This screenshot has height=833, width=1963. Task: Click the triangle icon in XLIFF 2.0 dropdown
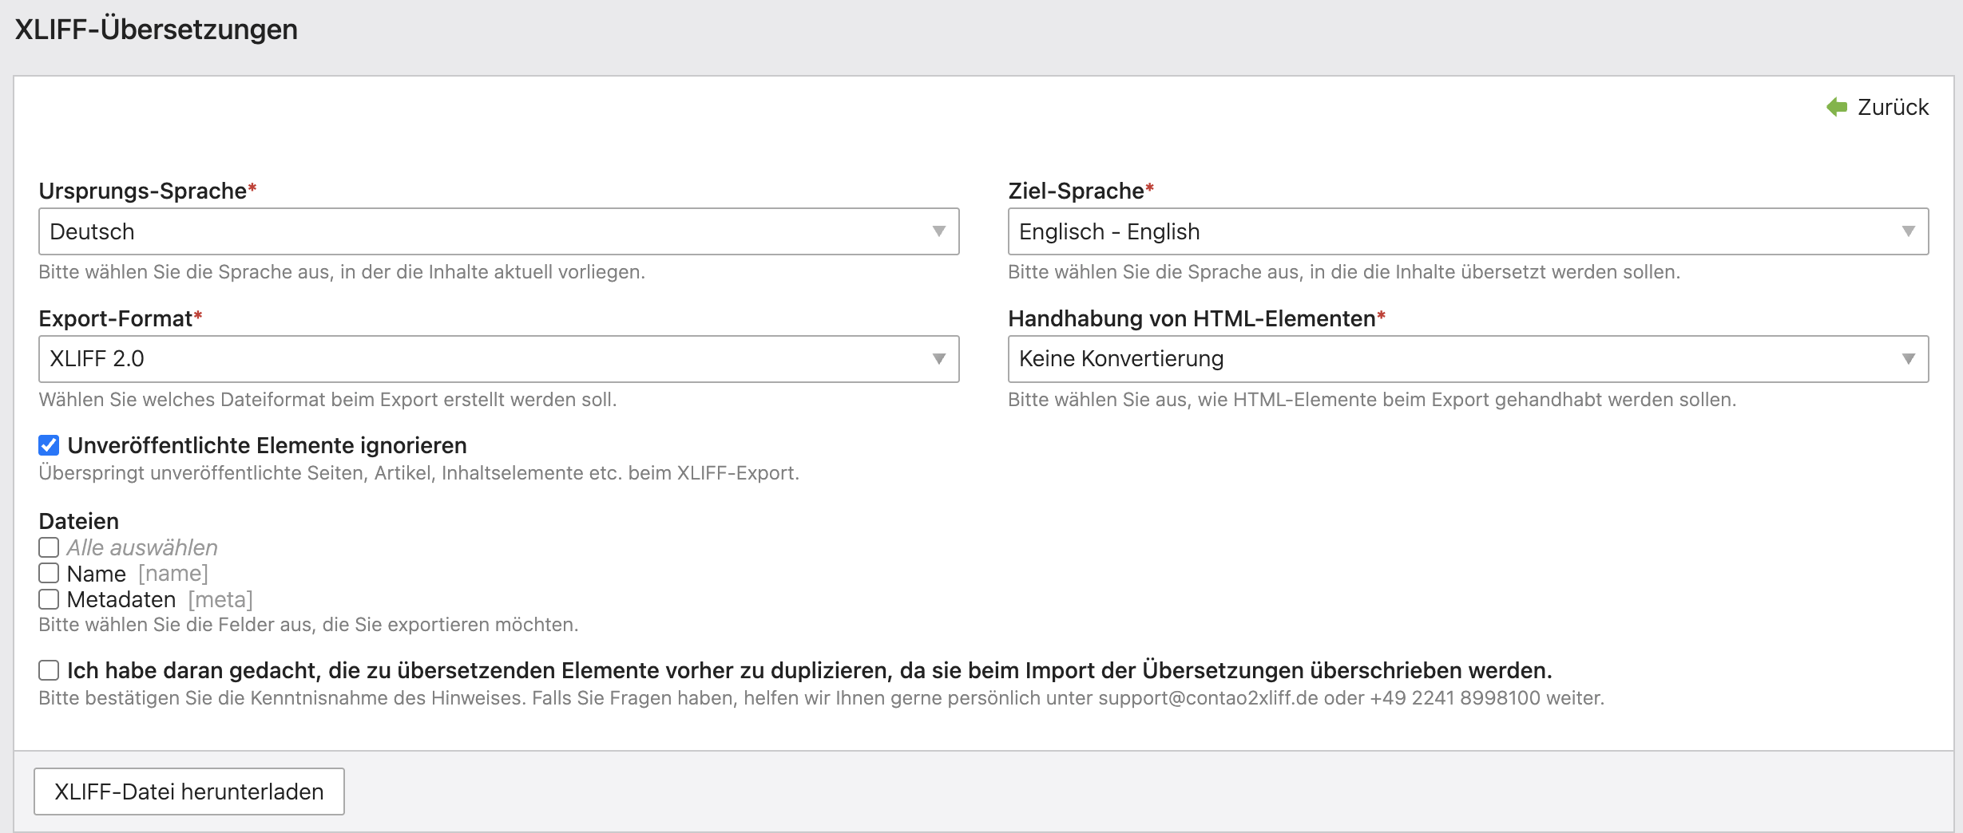(939, 359)
